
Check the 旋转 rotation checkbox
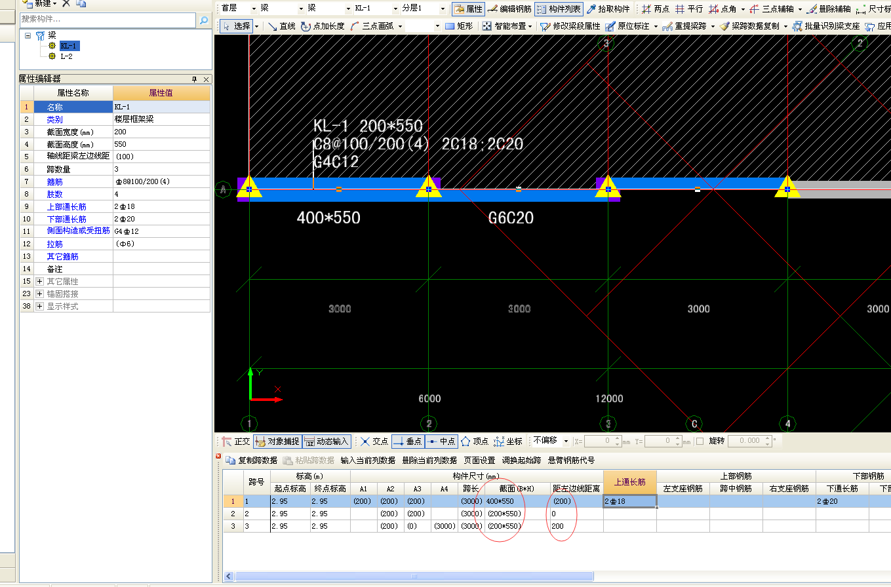coord(700,441)
